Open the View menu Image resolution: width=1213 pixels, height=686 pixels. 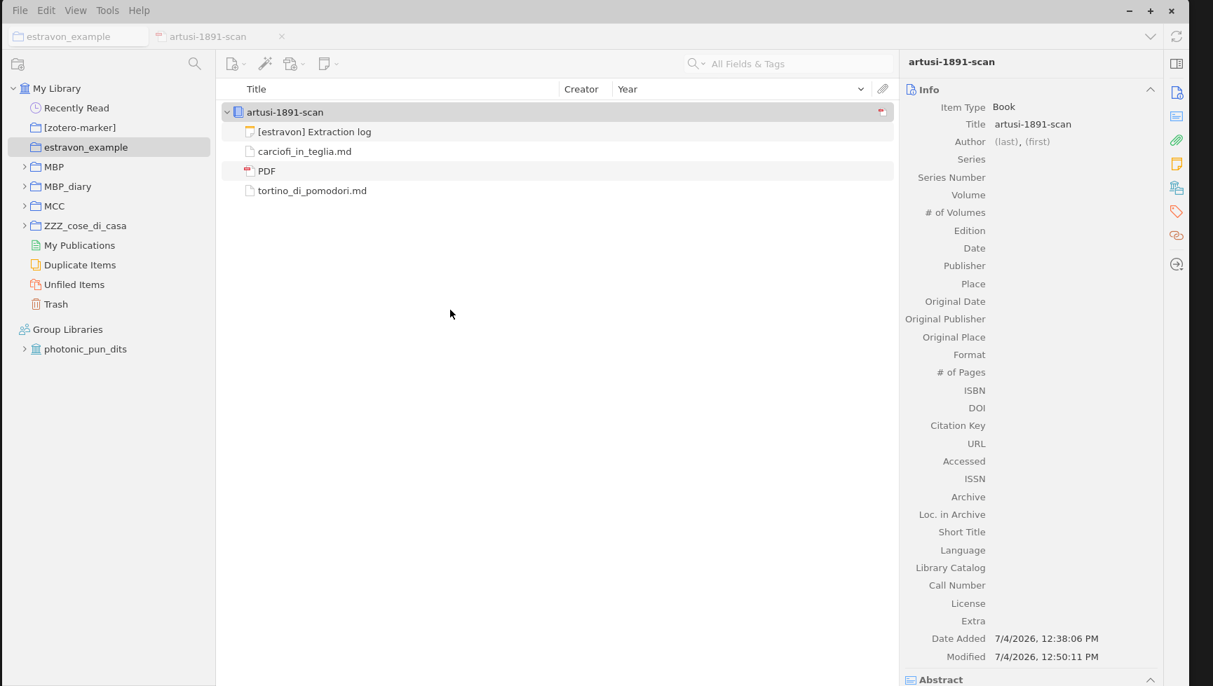[76, 11]
